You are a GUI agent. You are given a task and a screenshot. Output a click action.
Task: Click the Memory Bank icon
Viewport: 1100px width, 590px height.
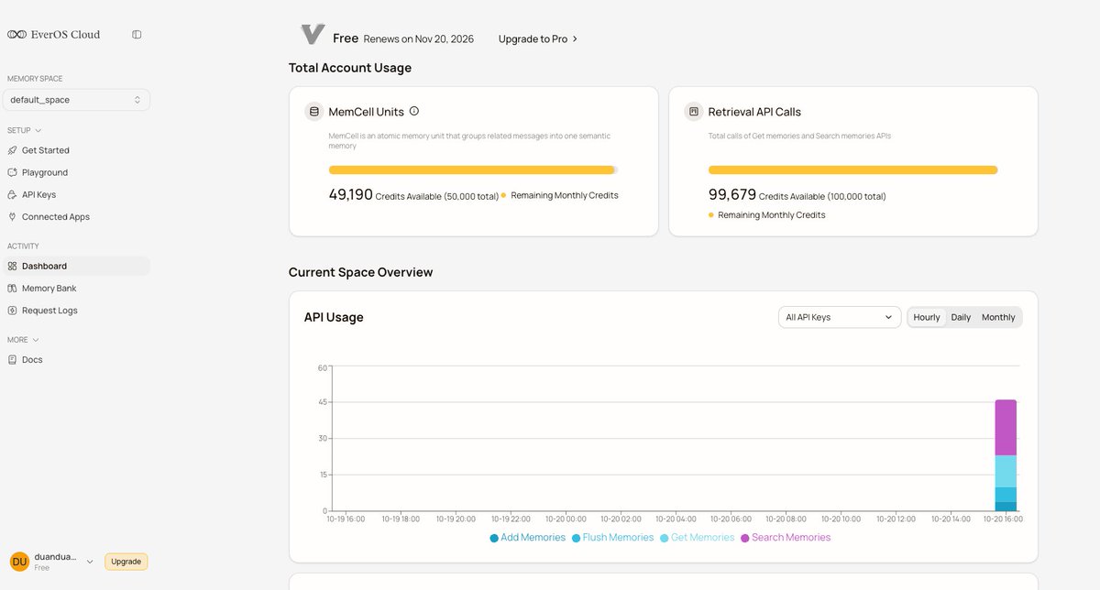pos(12,289)
